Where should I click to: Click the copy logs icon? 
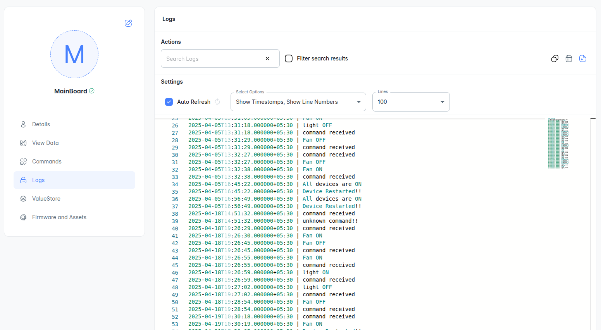tap(555, 58)
